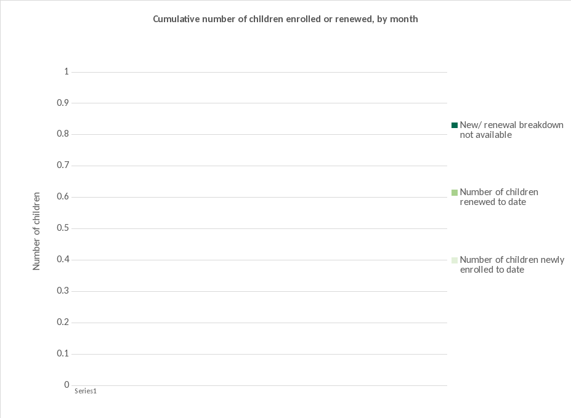
Task: Click the 0.5 axis tick label
Action: [x=63, y=228]
